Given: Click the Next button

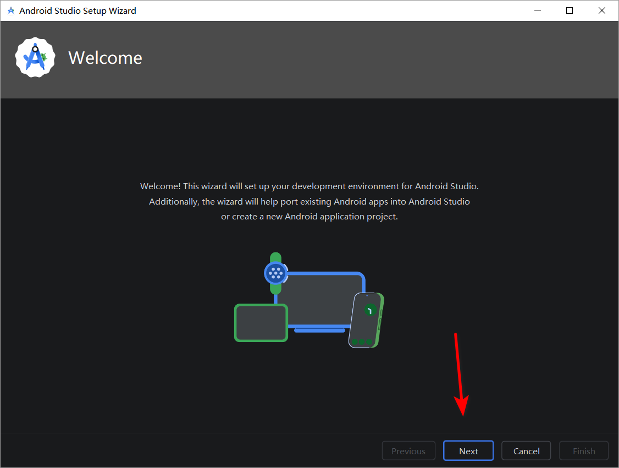Looking at the screenshot, I should pos(468,450).
